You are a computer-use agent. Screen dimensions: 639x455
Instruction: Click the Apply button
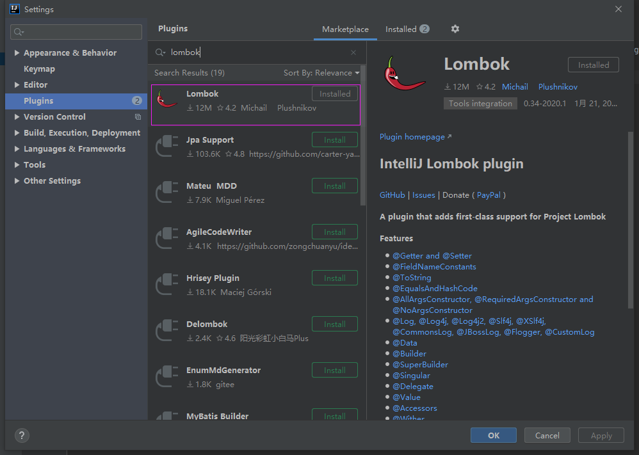point(601,435)
